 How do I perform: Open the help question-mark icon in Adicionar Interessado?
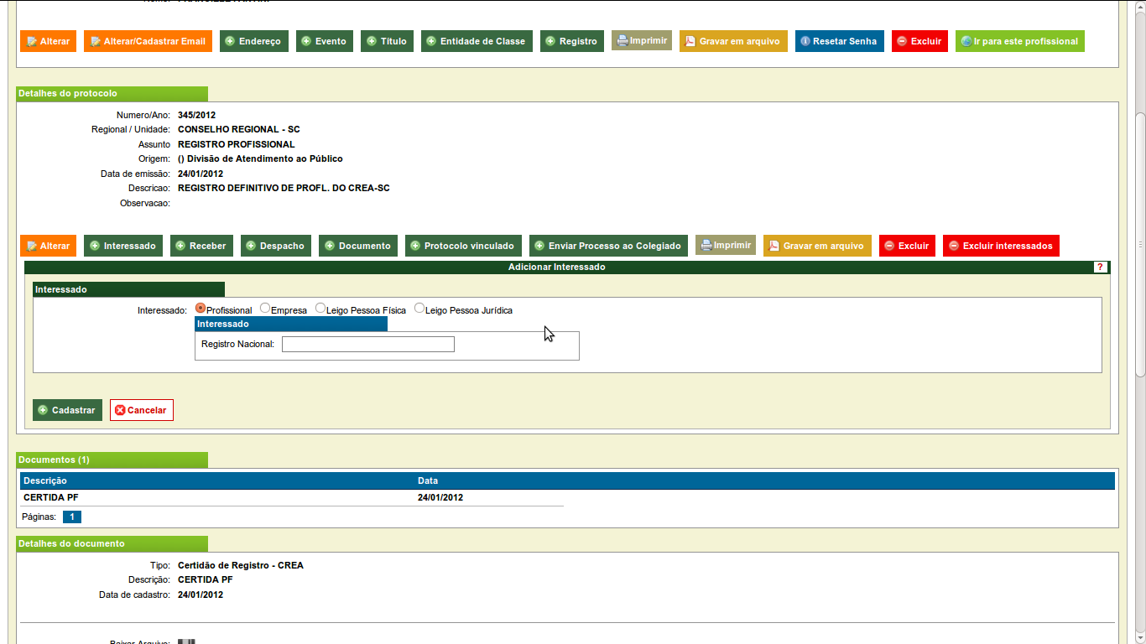tap(1101, 267)
